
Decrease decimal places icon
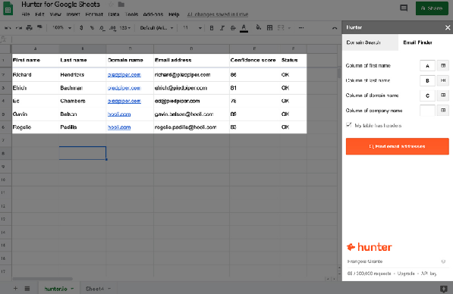click(x=102, y=28)
